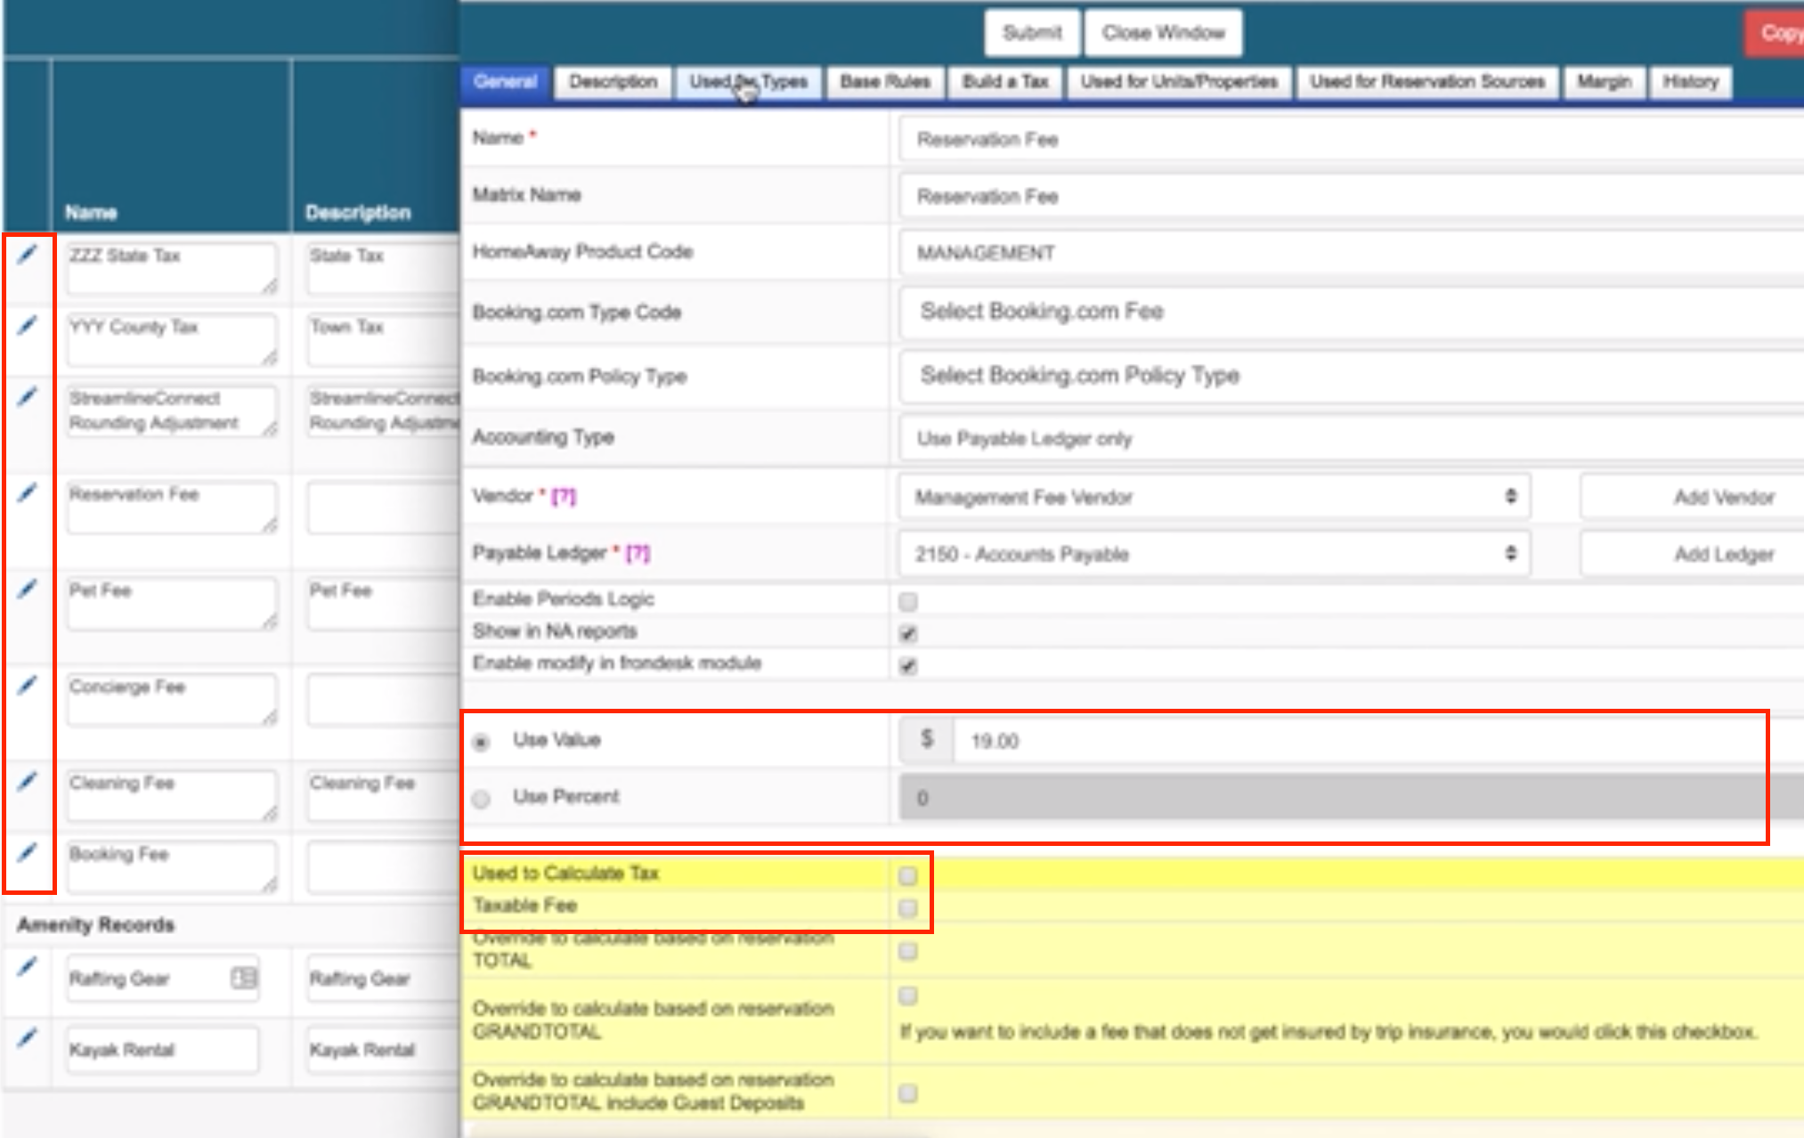
Task: Open edit pencil for Reservation Fee row
Action: [28, 493]
